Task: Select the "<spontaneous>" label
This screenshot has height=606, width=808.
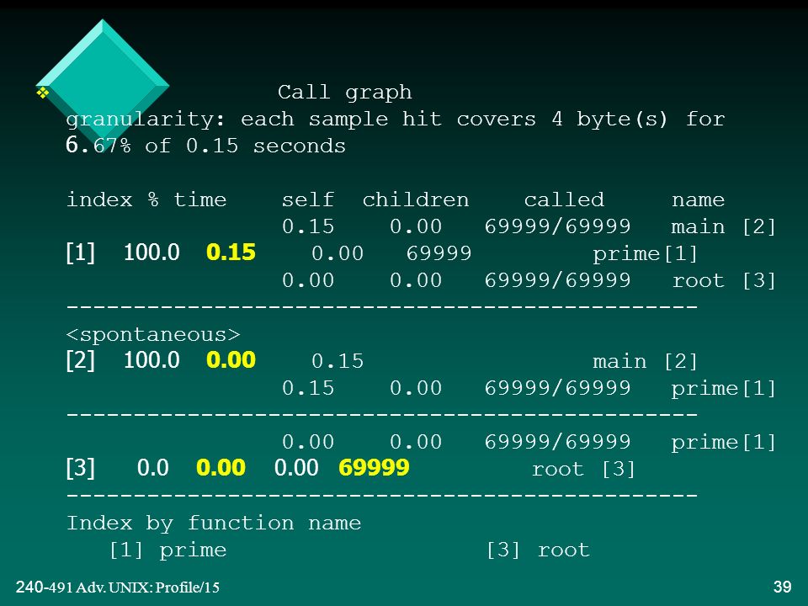Action: pos(153,334)
